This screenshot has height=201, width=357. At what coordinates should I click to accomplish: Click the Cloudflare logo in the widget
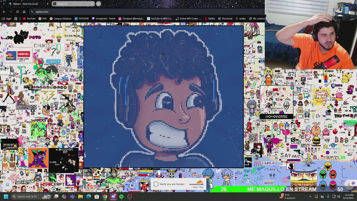196,183
